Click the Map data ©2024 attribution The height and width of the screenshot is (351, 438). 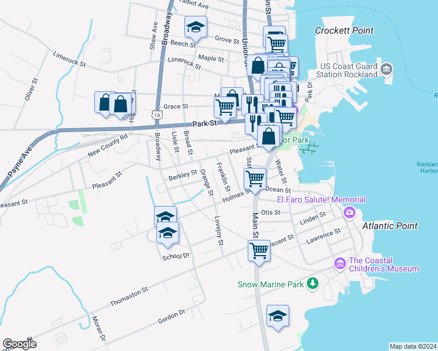point(413,346)
